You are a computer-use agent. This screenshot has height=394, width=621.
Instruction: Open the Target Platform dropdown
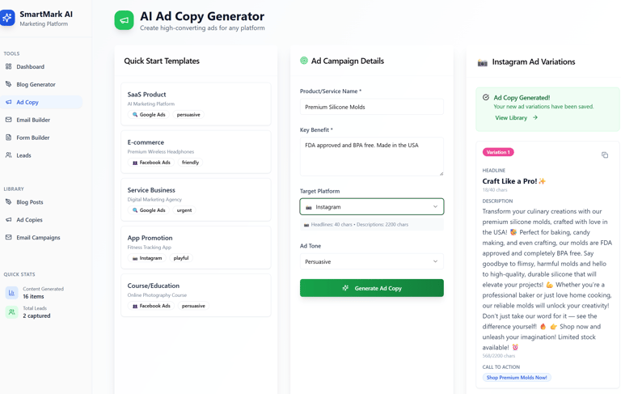tap(371, 207)
